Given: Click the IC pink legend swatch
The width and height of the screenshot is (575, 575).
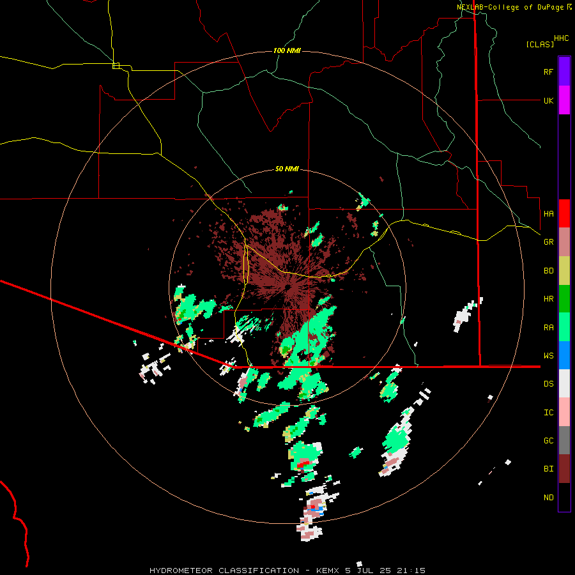Looking at the screenshot, I should 564,412.
